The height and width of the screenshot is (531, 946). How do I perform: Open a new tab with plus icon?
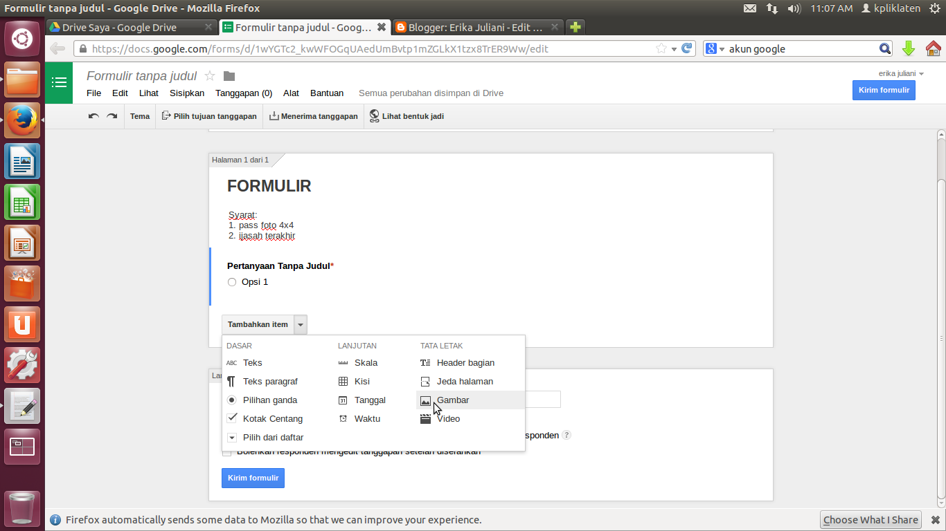(x=575, y=28)
